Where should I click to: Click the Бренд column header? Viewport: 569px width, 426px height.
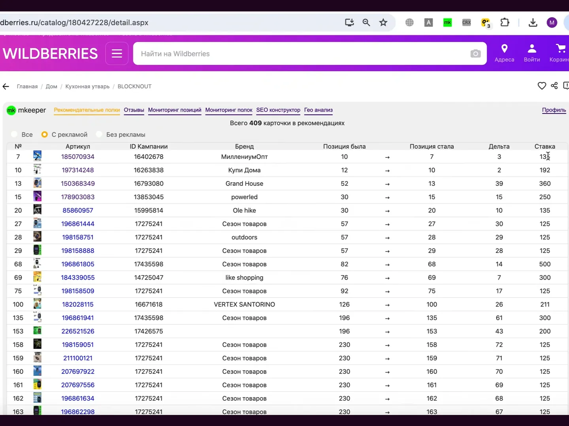coord(245,146)
